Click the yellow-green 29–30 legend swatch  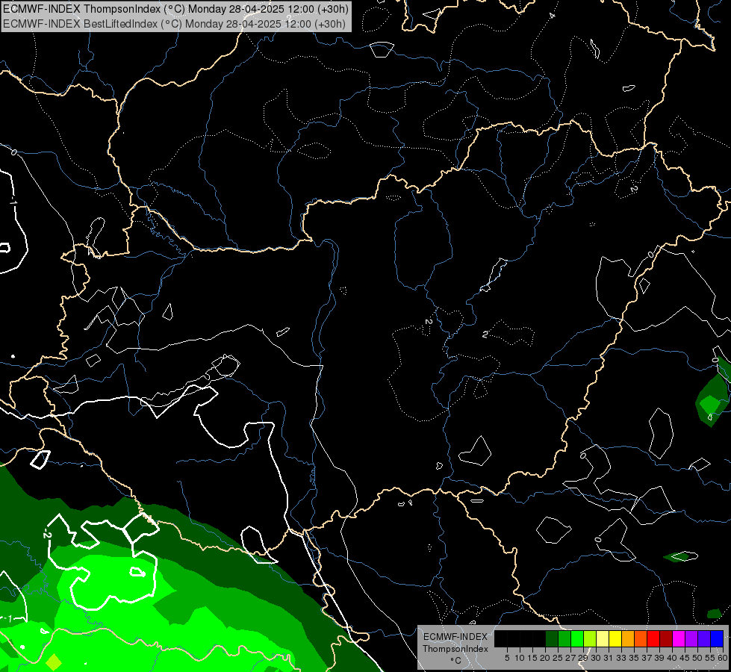coord(590,639)
